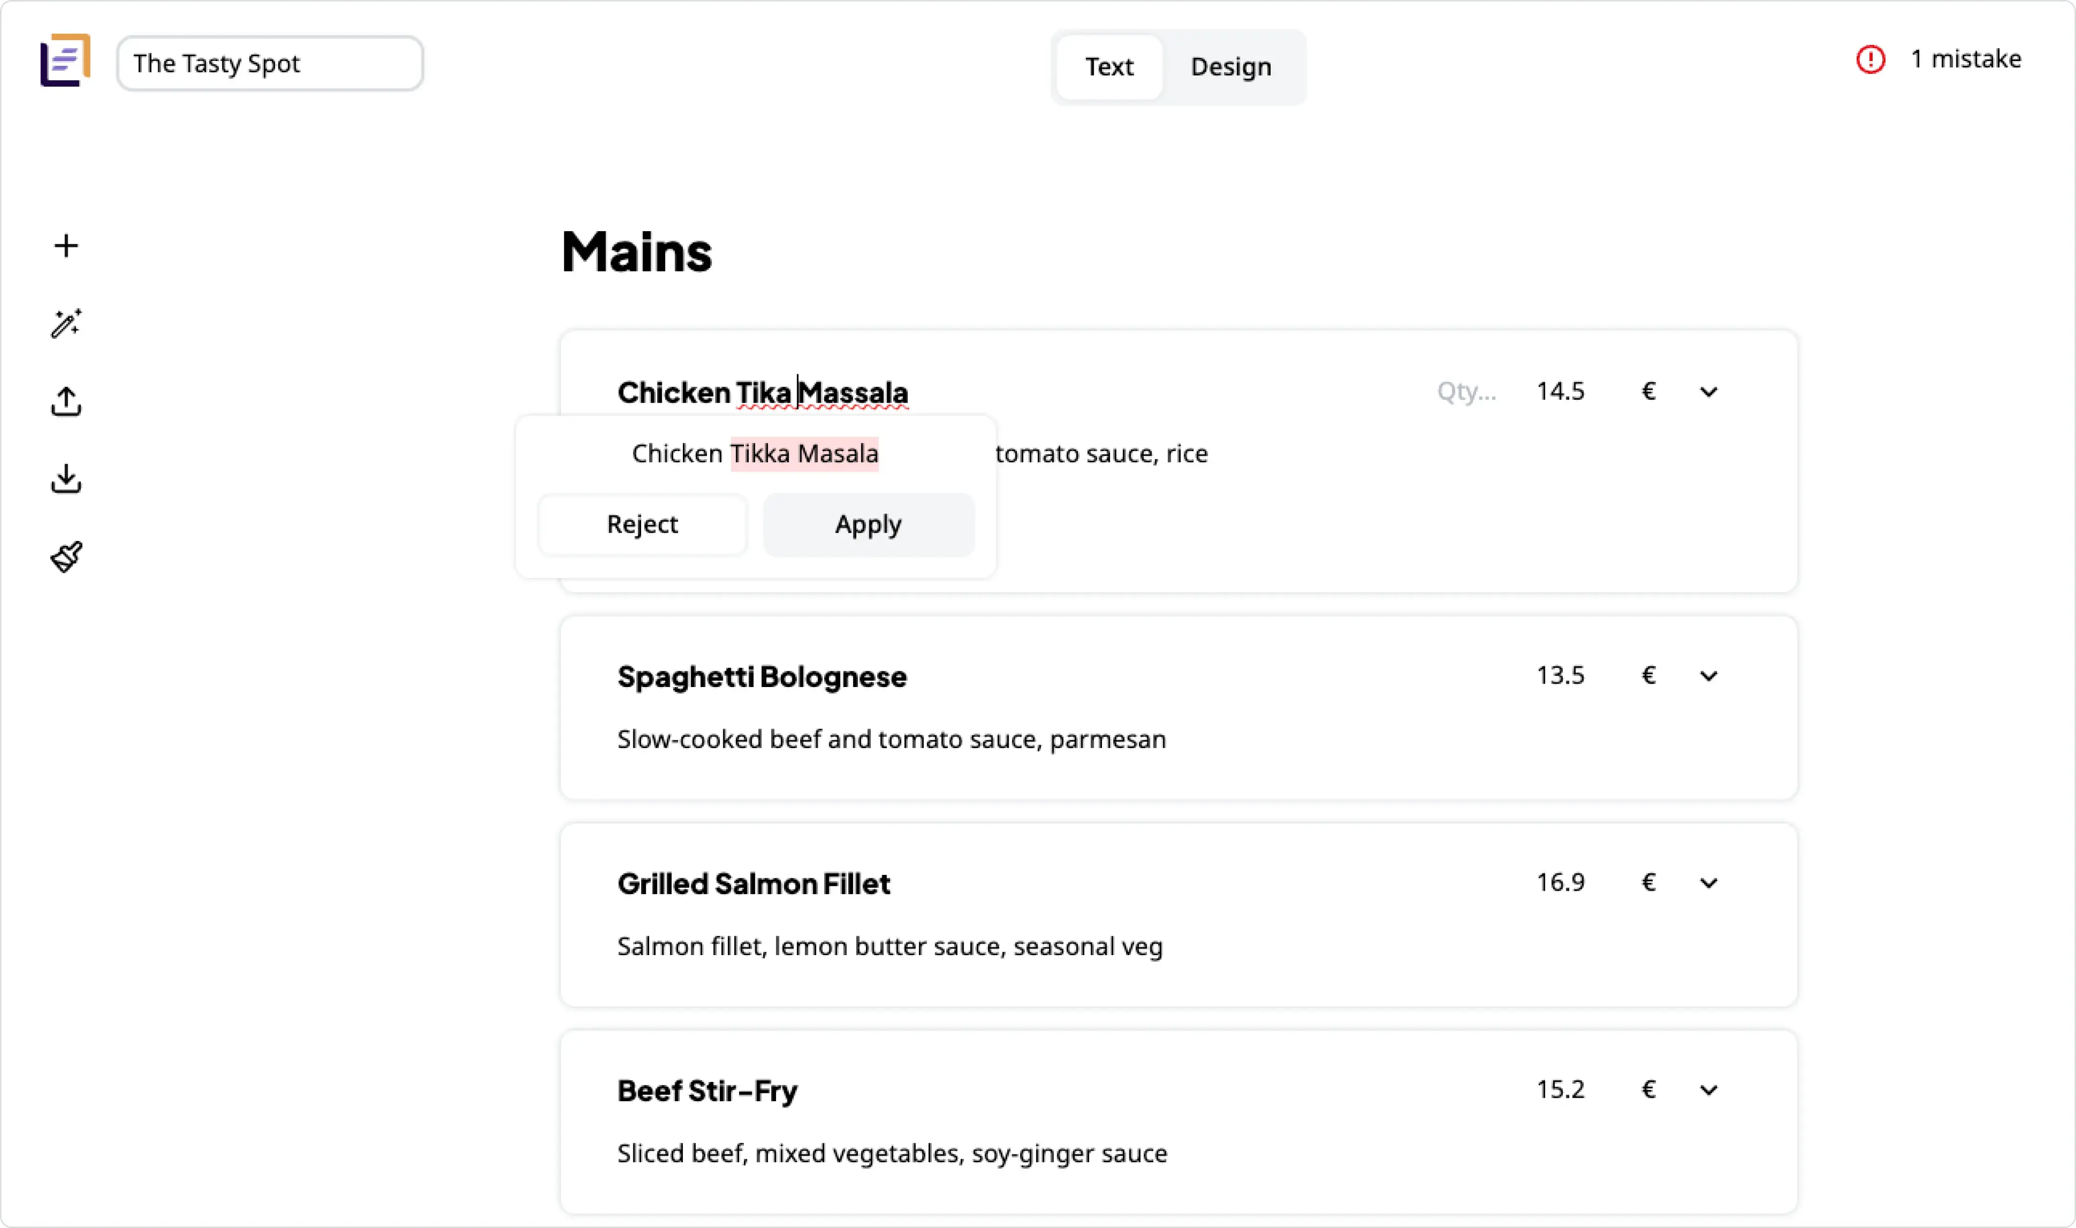This screenshot has width=2076, height=1228.
Task: Apply the Tikka Masala spelling suggestion
Action: (x=868, y=525)
